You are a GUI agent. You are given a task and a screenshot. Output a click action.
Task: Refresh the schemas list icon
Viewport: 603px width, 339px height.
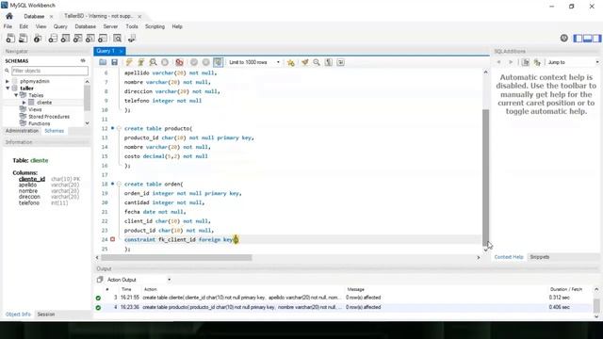tap(83, 60)
